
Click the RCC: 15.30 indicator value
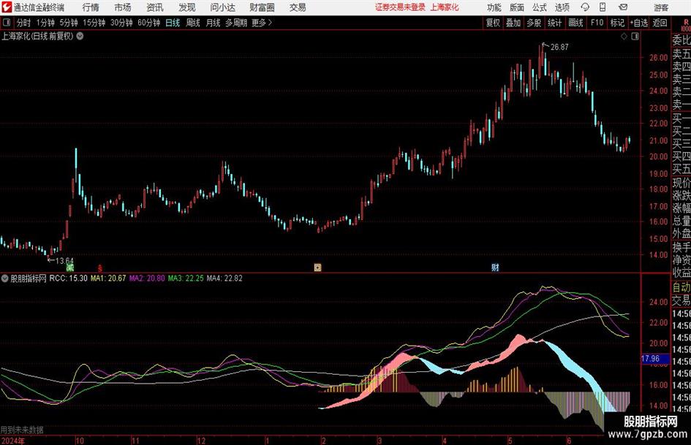tap(68, 278)
